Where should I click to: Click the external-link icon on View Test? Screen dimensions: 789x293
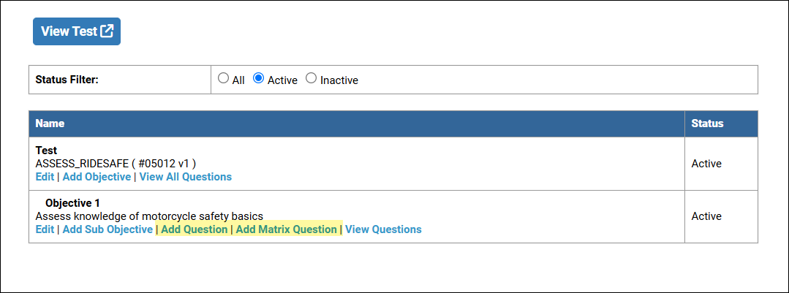pos(107,31)
